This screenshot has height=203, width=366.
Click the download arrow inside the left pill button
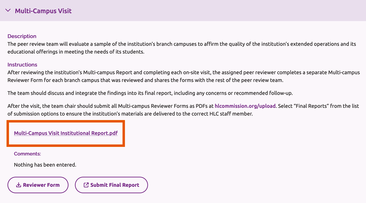pos(19,185)
